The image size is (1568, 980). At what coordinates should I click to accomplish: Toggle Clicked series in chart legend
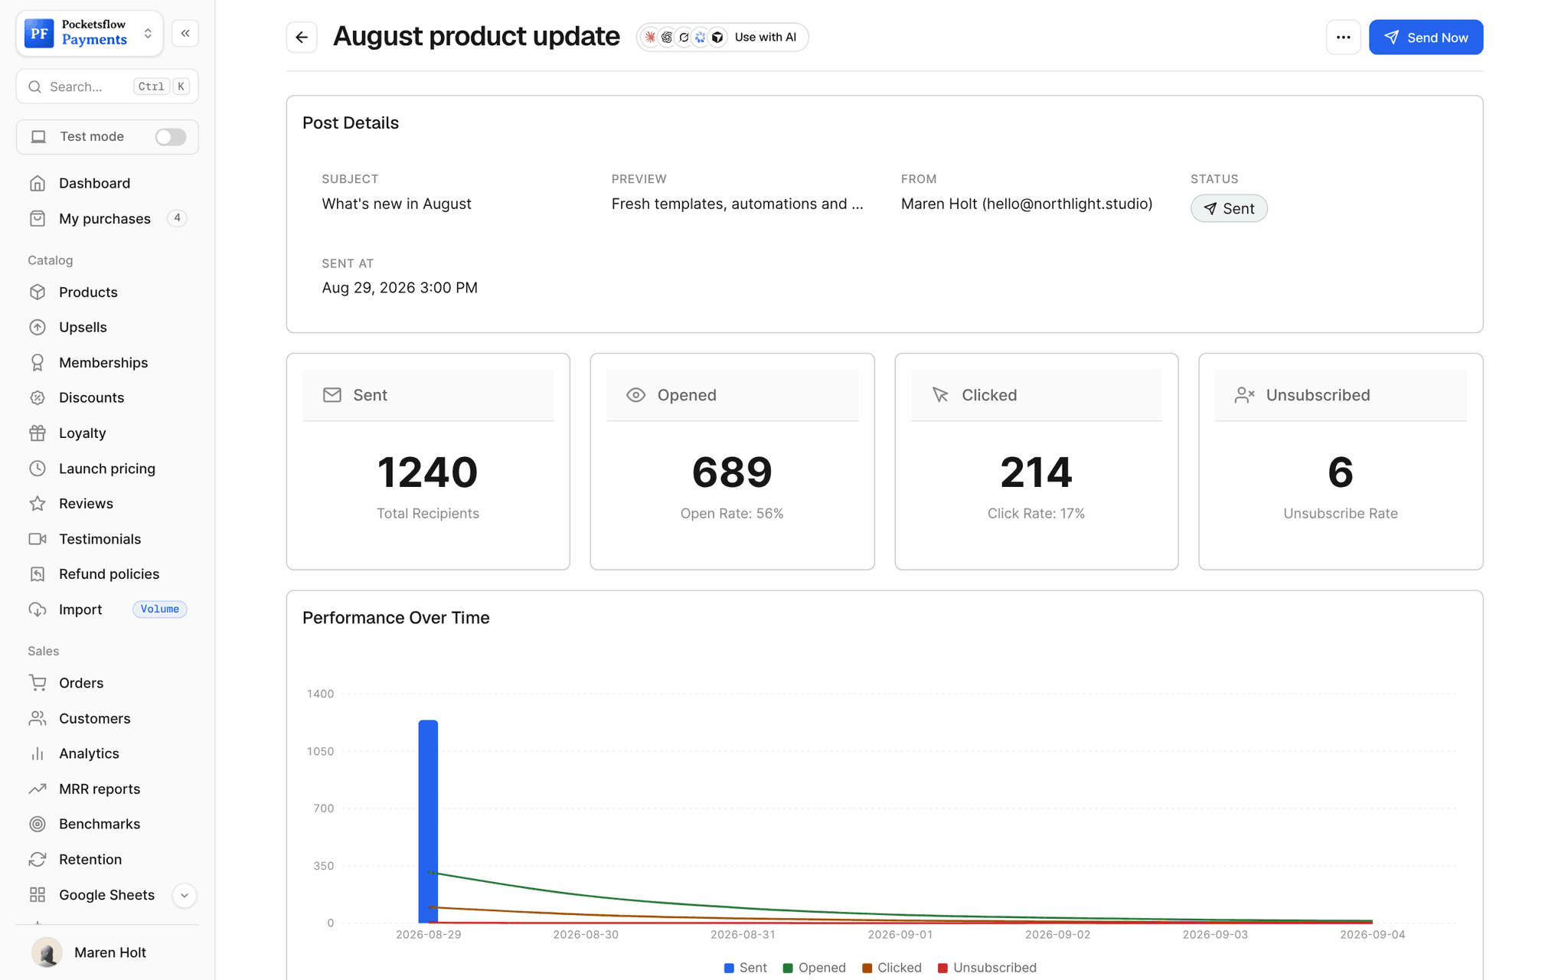[892, 968]
